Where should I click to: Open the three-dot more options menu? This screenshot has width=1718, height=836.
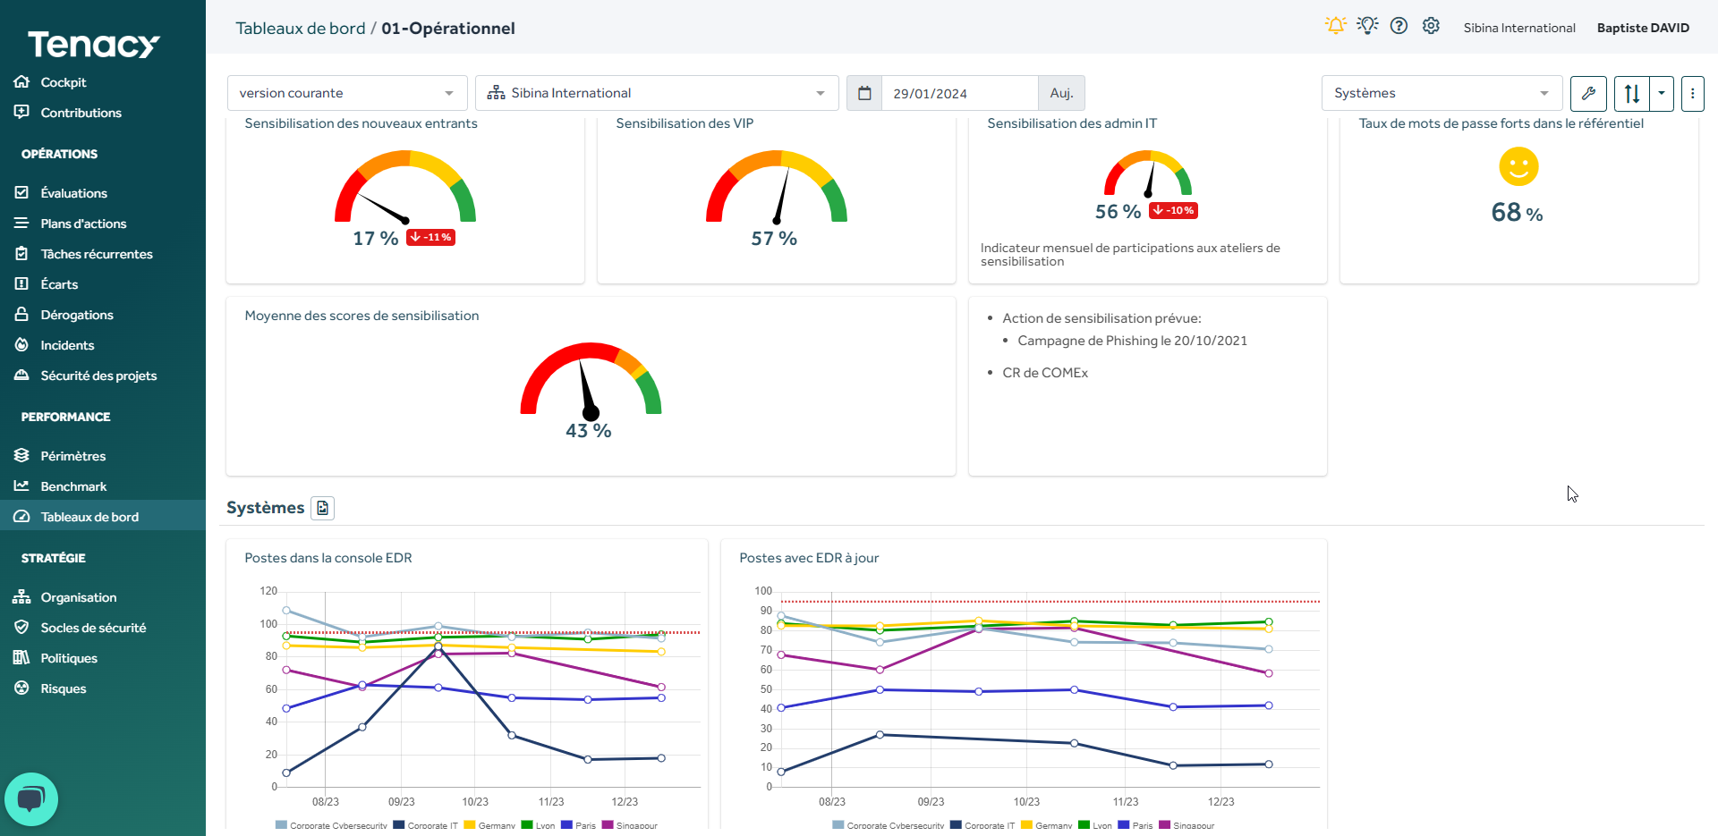(1692, 93)
